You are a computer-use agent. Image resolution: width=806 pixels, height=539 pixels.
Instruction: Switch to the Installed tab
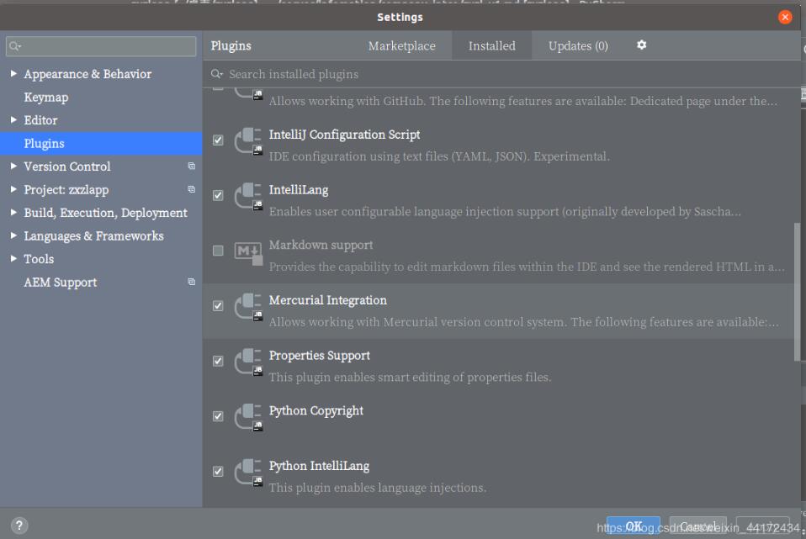tap(491, 45)
